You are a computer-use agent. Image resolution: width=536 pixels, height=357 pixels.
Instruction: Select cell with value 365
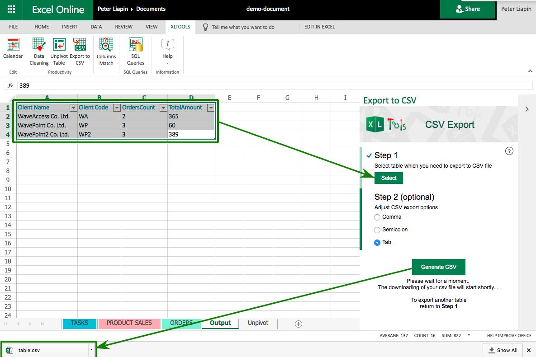191,117
